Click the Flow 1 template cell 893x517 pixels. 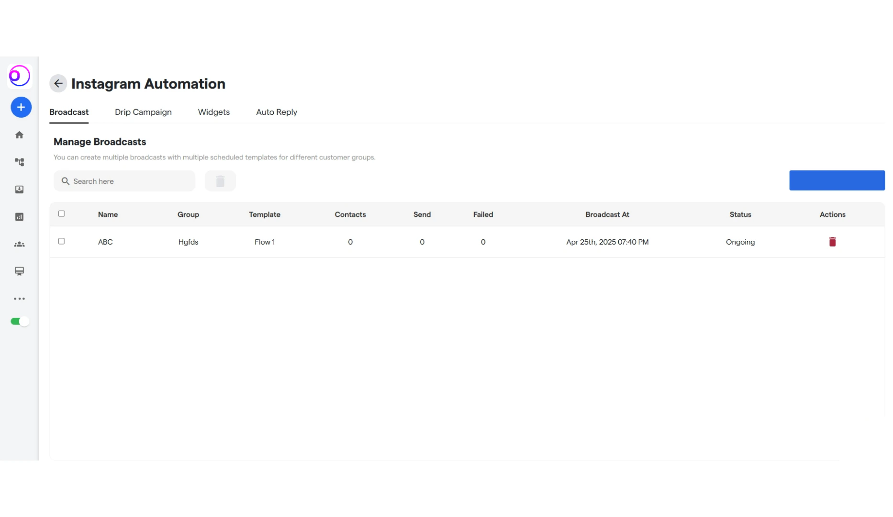[265, 242]
